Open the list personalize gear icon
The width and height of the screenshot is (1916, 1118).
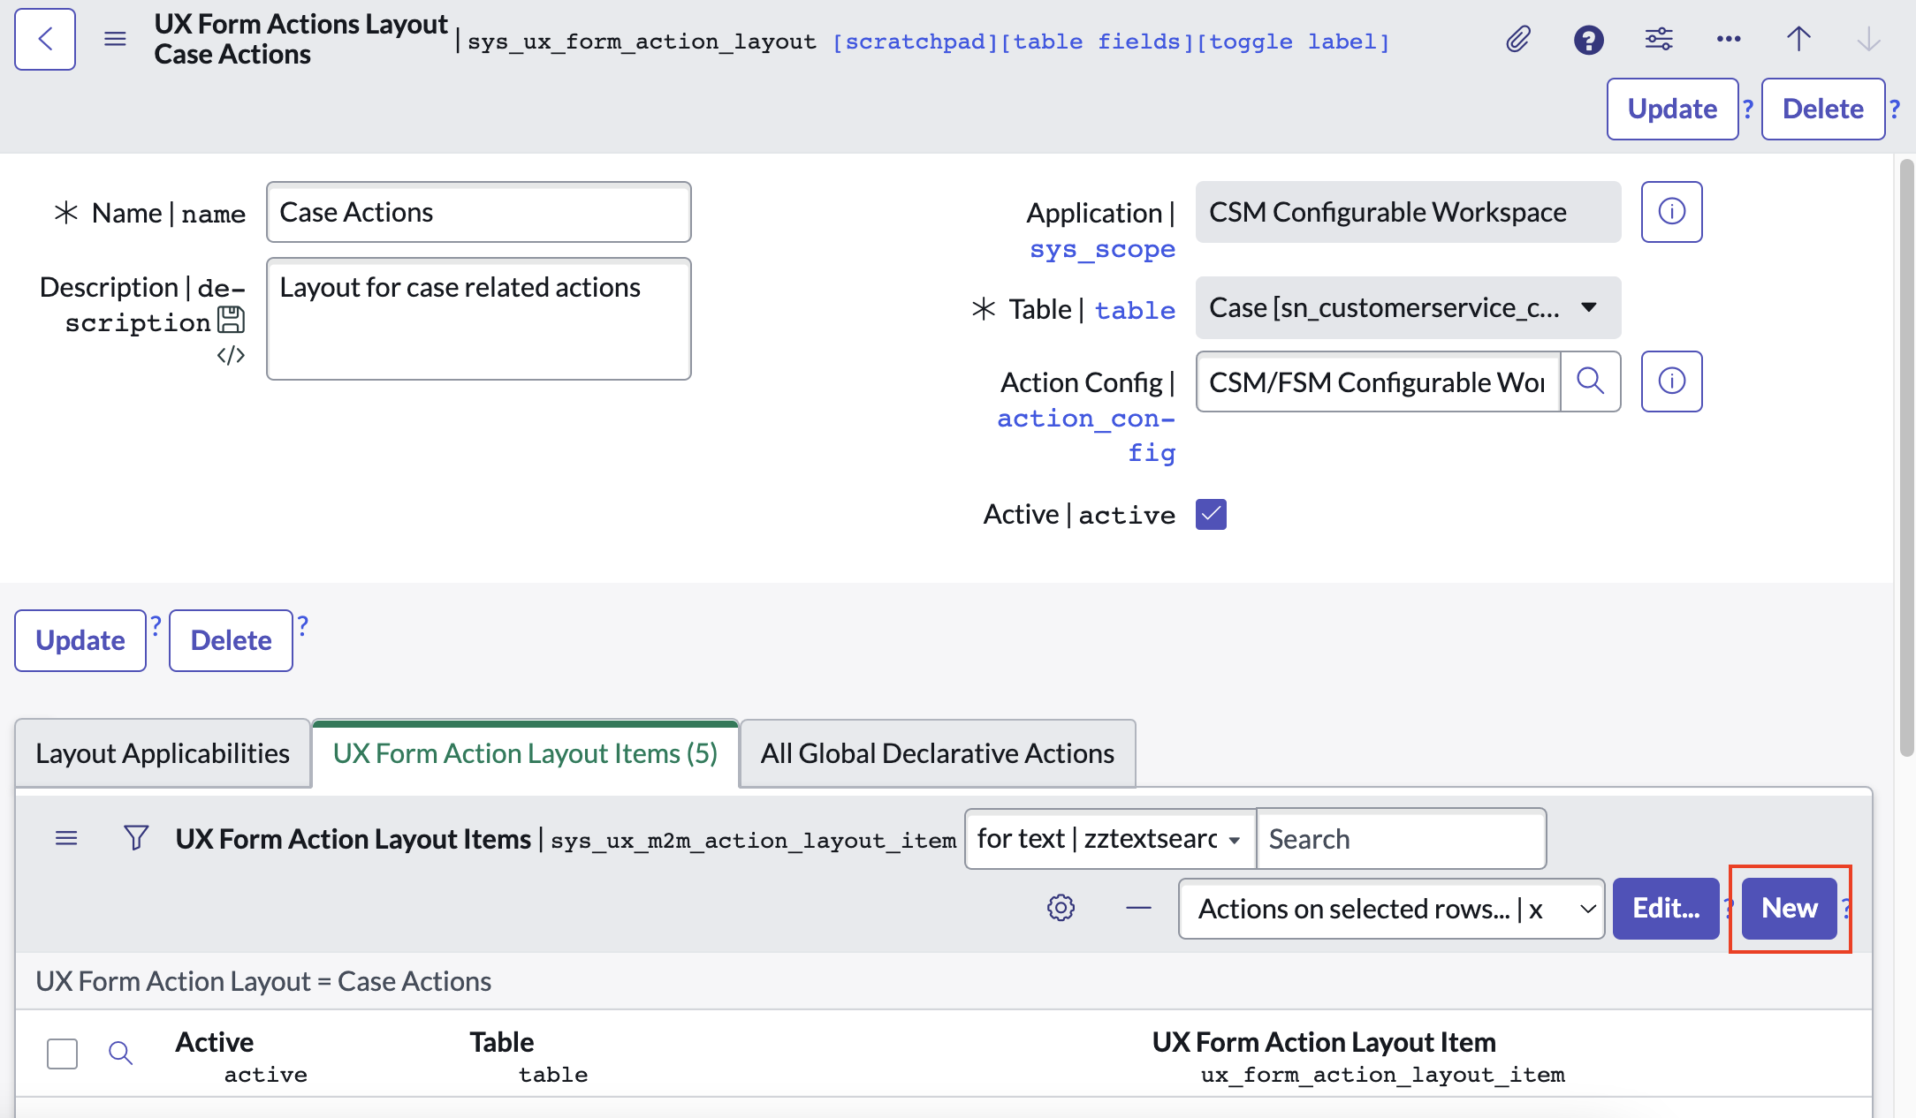pyautogui.click(x=1061, y=908)
